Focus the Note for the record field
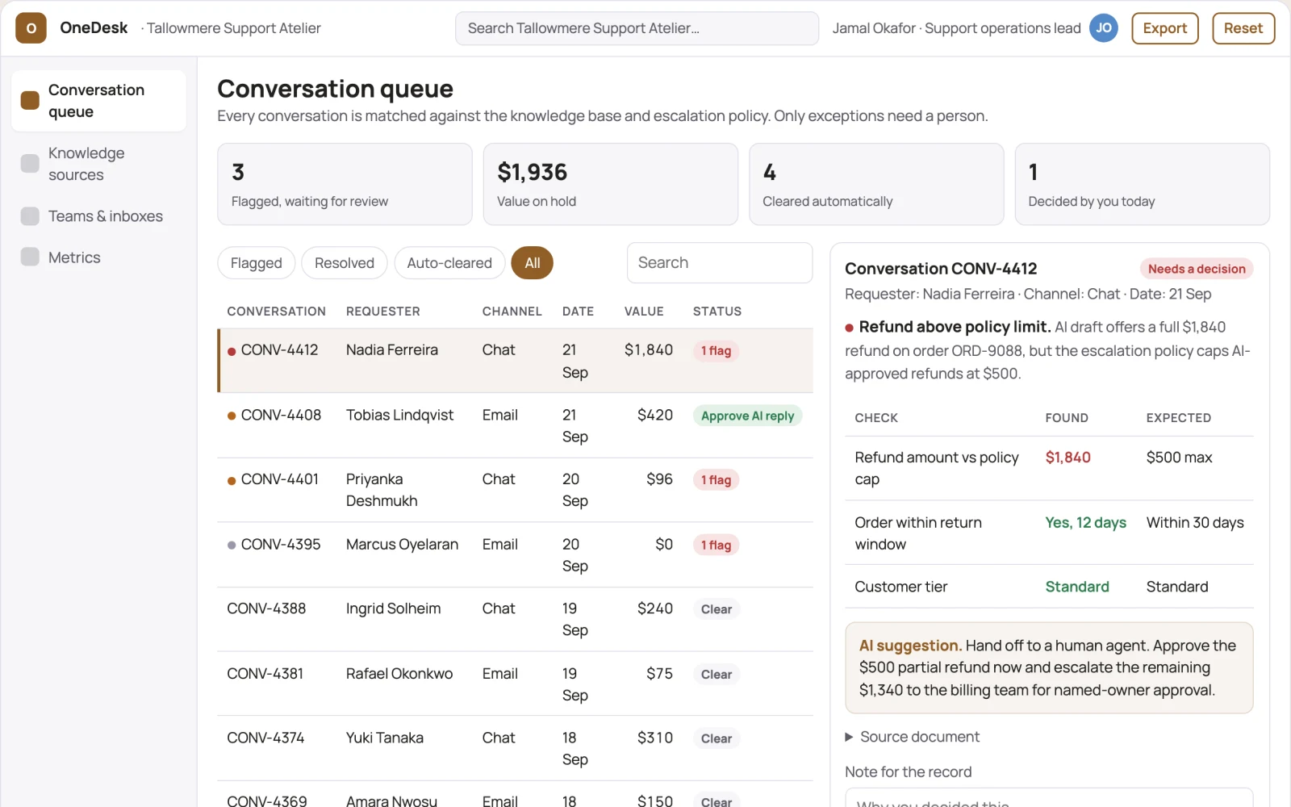1291x807 pixels. click(x=1049, y=797)
